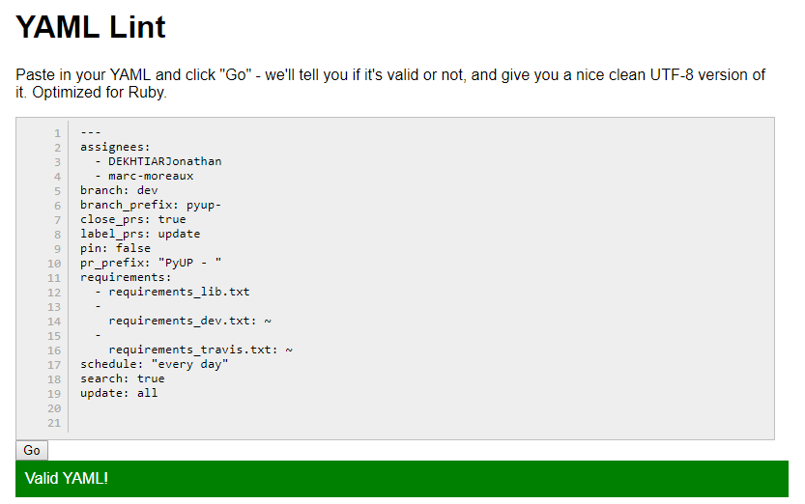Click the 'search: true' line
Viewport: 805px width, 504px height.
[x=122, y=378]
